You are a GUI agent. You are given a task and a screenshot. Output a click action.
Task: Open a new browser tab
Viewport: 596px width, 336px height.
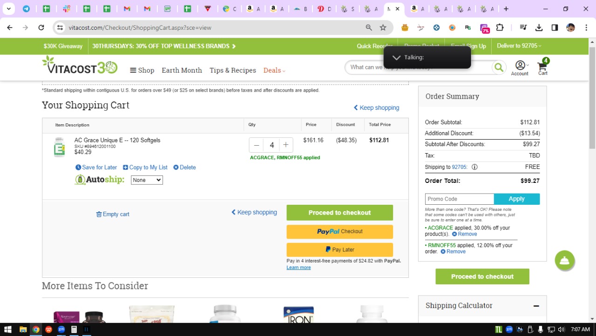pos(506,9)
